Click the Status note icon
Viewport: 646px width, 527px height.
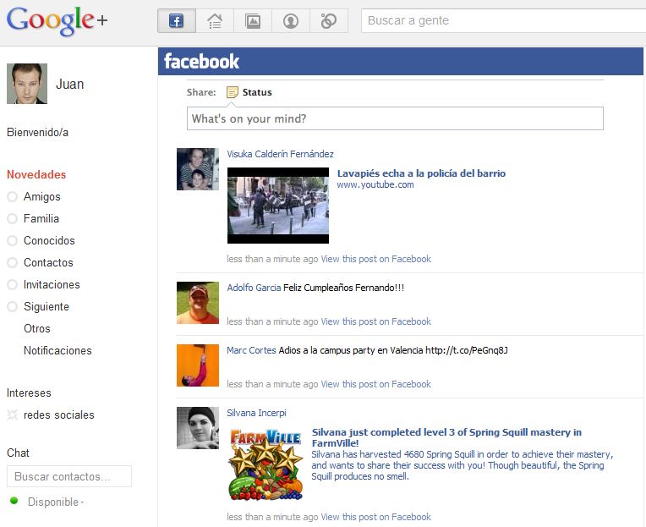pyautogui.click(x=233, y=92)
